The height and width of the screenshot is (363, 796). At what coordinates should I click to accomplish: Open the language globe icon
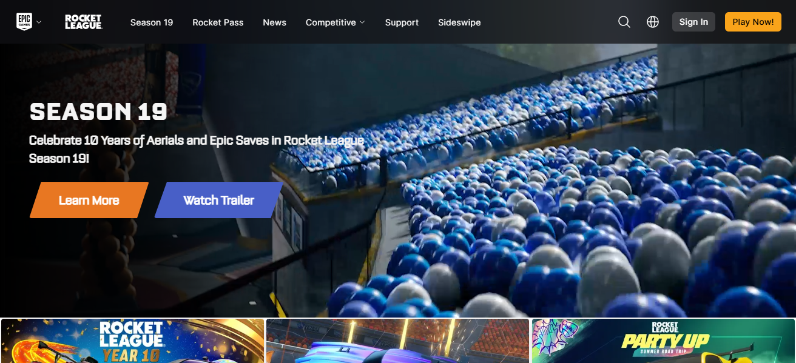(x=653, y=22)
